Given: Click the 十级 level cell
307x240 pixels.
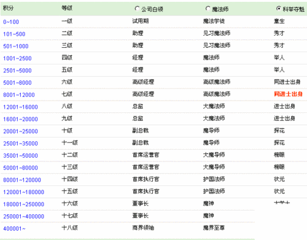Looking at the screenshot, I should tap(67, 131).
